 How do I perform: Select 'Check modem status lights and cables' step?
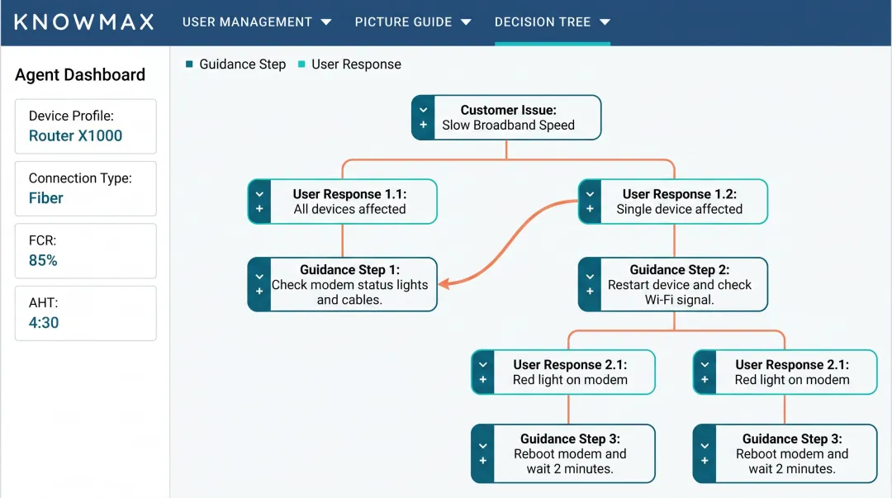349,292
